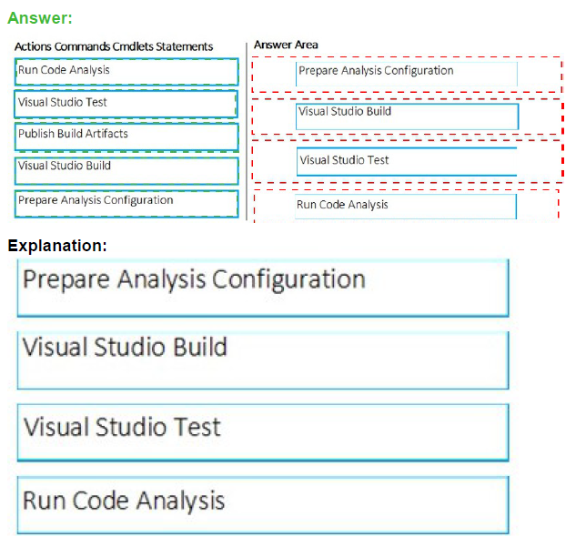586x547 pixels.
Task: Select 'Visual Studio Test' in the Actions list
Action: click(126, 104)
